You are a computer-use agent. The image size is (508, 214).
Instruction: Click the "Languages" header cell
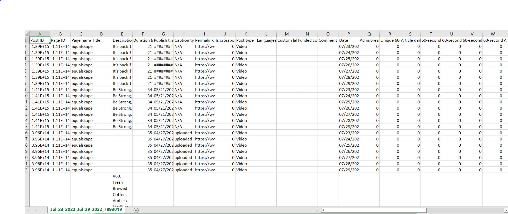click(x=266, y=40)
